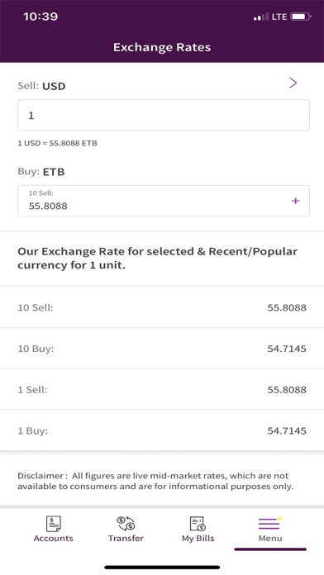Select the Buy ETB currency label

point(41,172)
